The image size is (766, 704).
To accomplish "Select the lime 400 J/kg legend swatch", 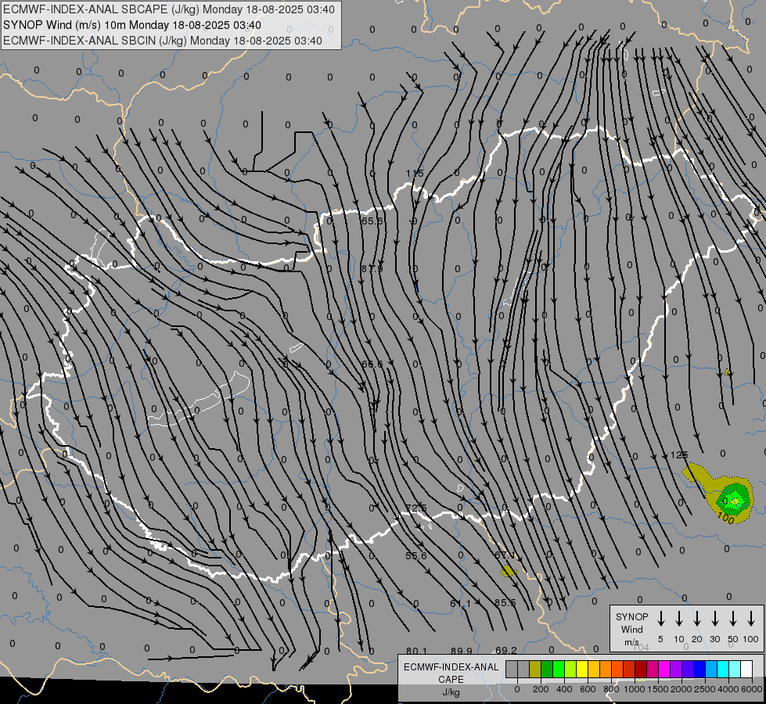I will point(570,669).
